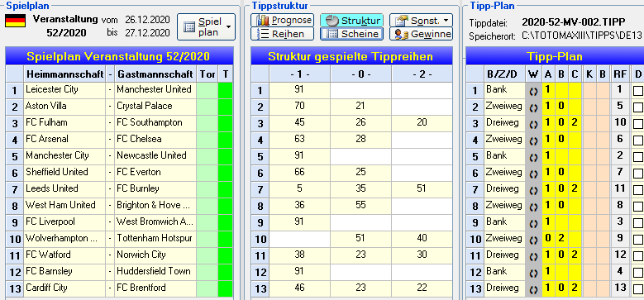Click the light green Tor cell for Leicester City
Screen dimensions: 644x300
(x=207, y=90)
